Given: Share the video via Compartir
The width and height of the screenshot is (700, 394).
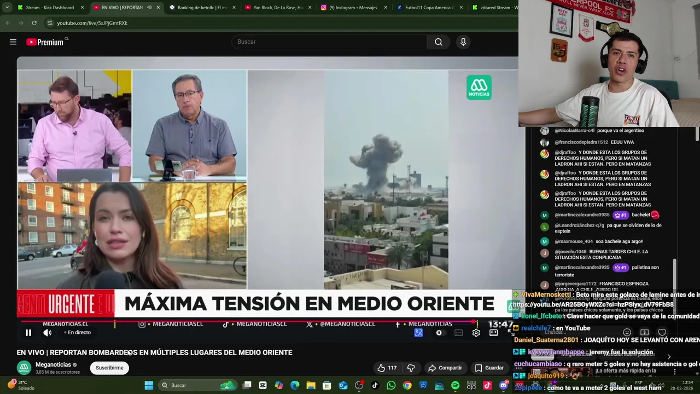Looking at the screenshot, I should point(445,368).
